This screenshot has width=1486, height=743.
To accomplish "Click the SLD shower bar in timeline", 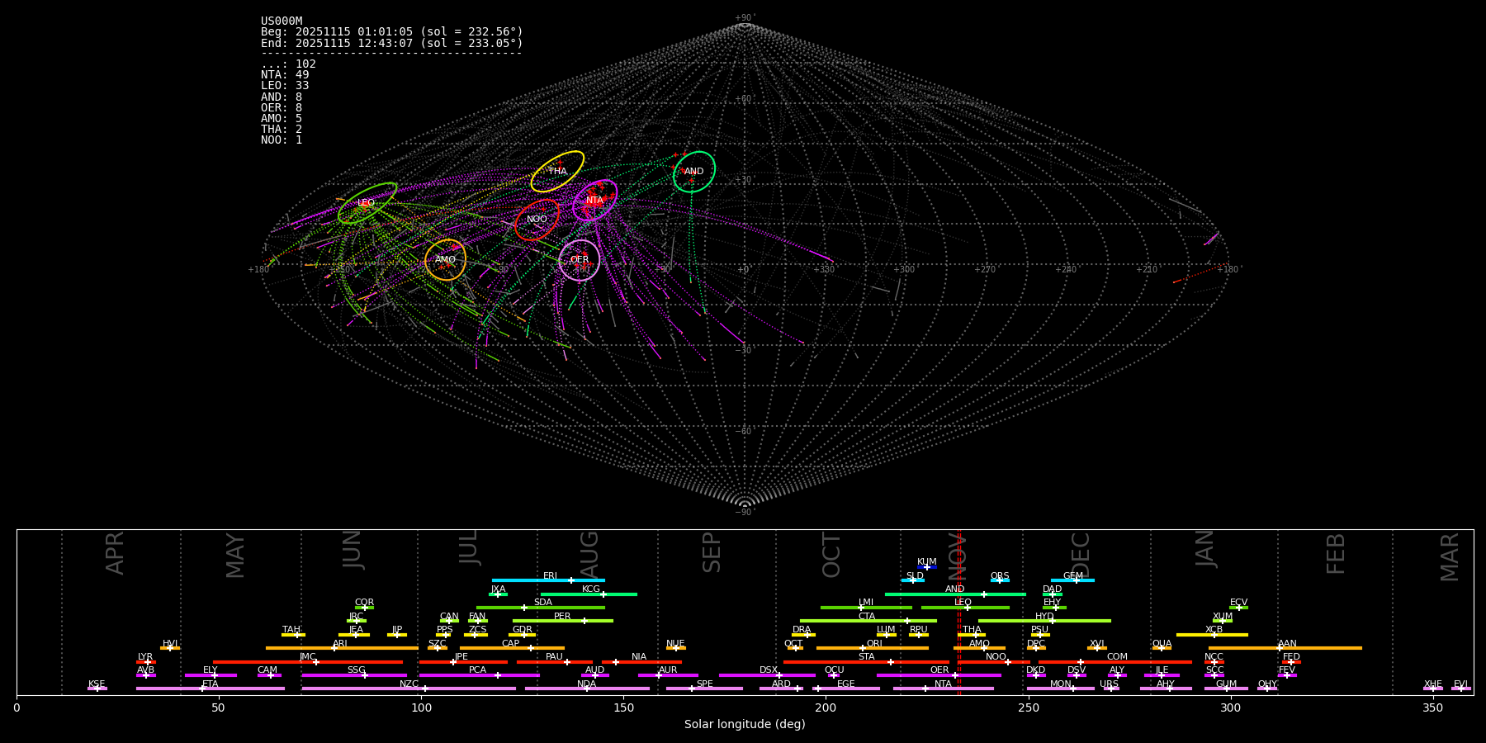I will 913,580.
